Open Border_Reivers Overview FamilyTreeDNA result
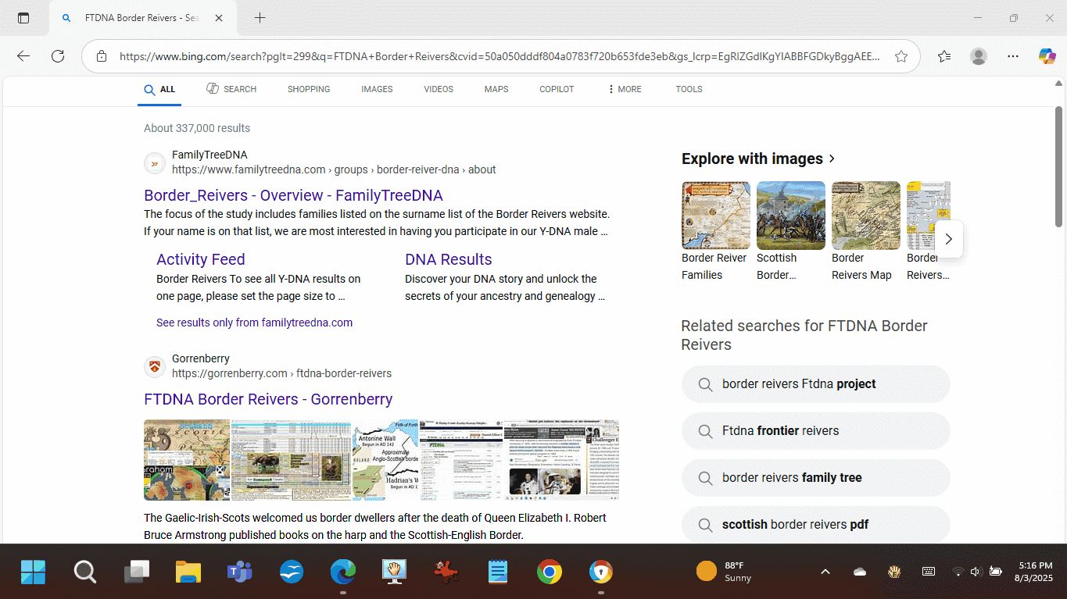Screen dimensions: 1067x599 (293, 195)
